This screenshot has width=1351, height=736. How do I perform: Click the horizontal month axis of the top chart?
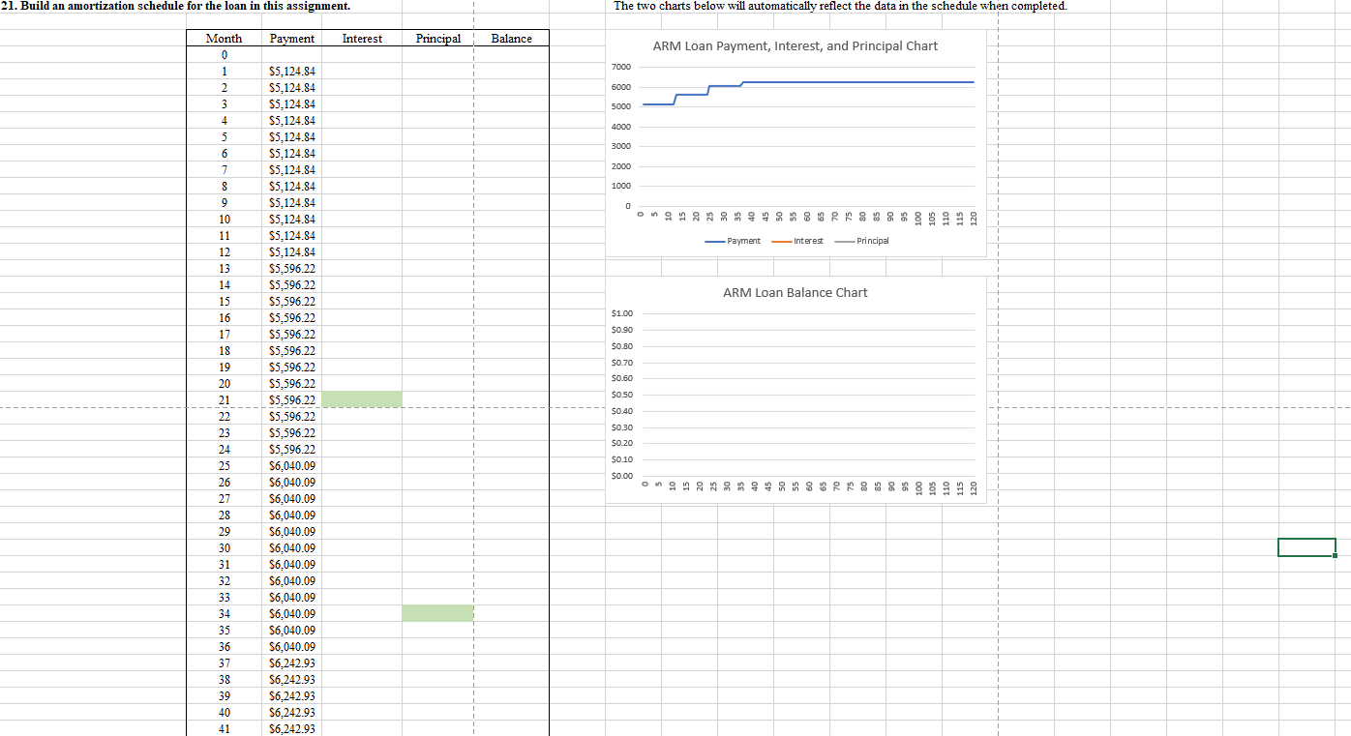pyautogui.click(x=808, y=215)
